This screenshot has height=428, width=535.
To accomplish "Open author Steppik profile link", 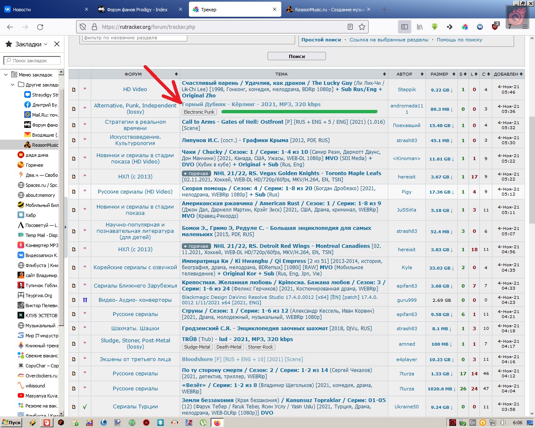I will coord(407,89).
